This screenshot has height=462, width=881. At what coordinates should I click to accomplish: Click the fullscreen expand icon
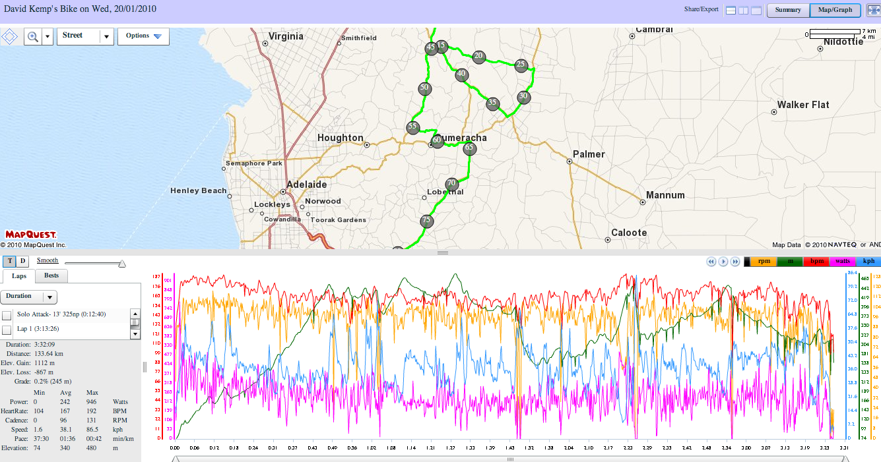pyautogui.click(x=872, y=10)
